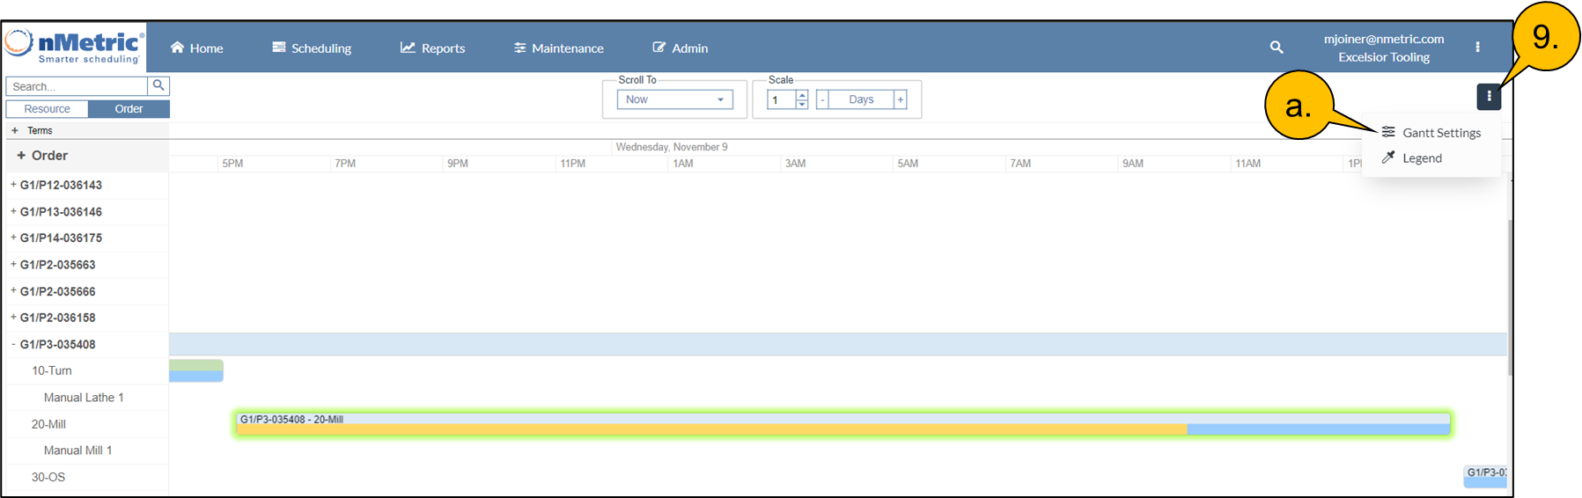The height and width of the screenshot is (498, 1582).
Task: Click the vertical scrollbar of the Gantt
Action: coord(1510,299)
